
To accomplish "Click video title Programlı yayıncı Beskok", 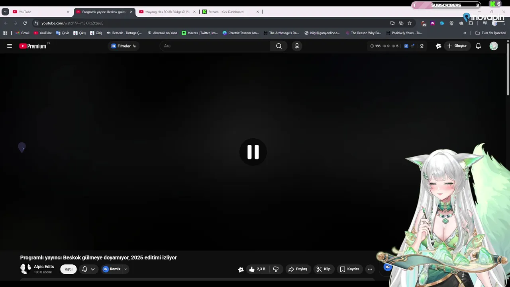I will [98, 258].
